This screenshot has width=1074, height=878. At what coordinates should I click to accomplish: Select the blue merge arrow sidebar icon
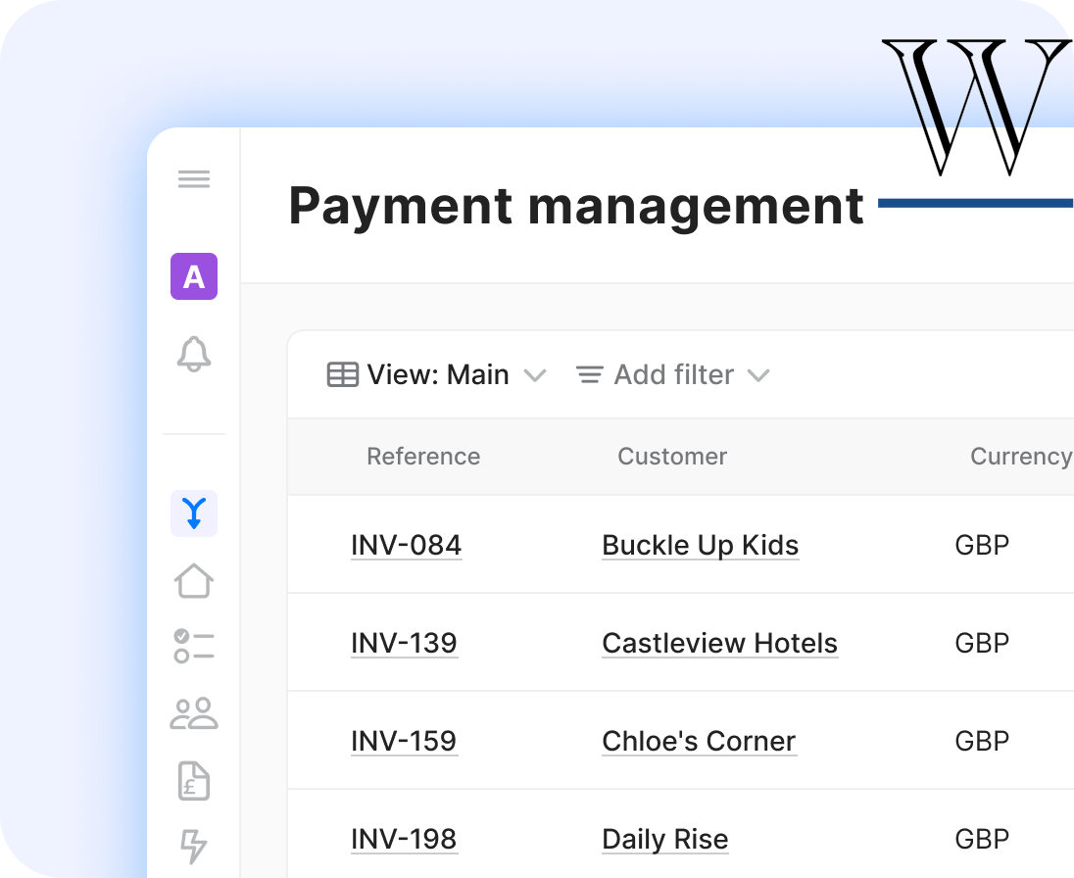click(x=194, y=513)
